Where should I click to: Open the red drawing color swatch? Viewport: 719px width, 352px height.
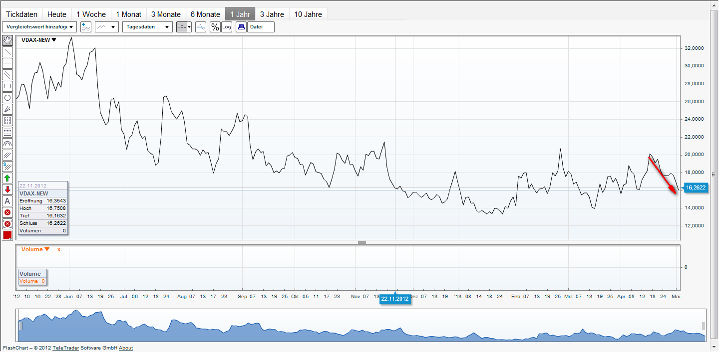coord(7,235)
